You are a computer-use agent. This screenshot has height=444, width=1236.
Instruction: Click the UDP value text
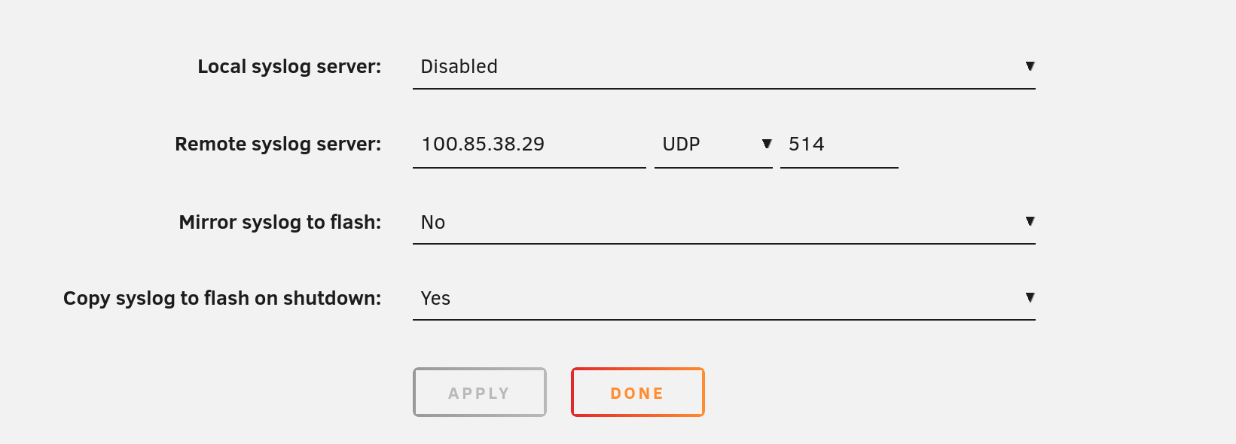680,144
